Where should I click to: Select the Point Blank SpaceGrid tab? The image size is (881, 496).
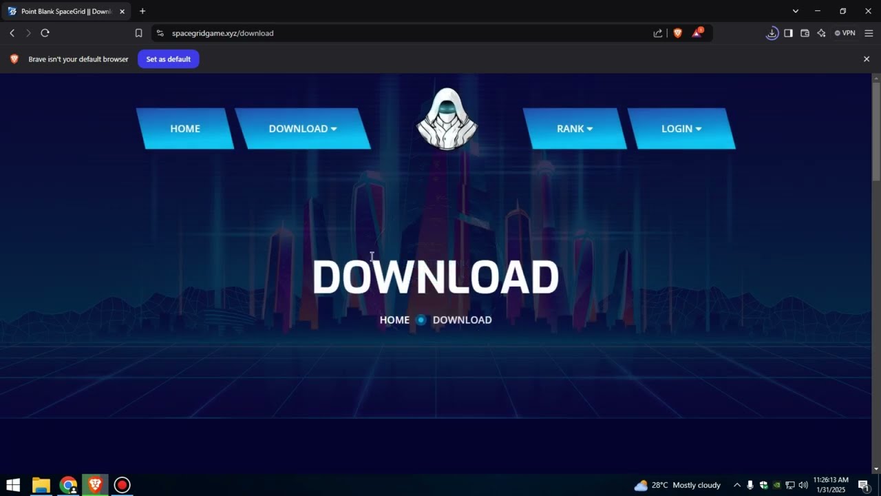coord(66,11)
